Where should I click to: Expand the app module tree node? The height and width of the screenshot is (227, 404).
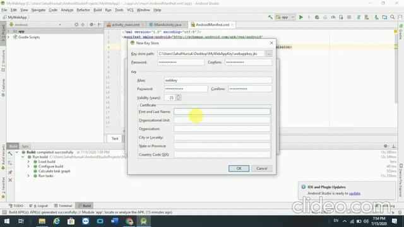(9, 31)
